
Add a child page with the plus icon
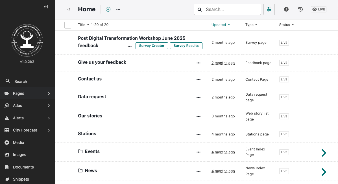(x=108, y=9)
